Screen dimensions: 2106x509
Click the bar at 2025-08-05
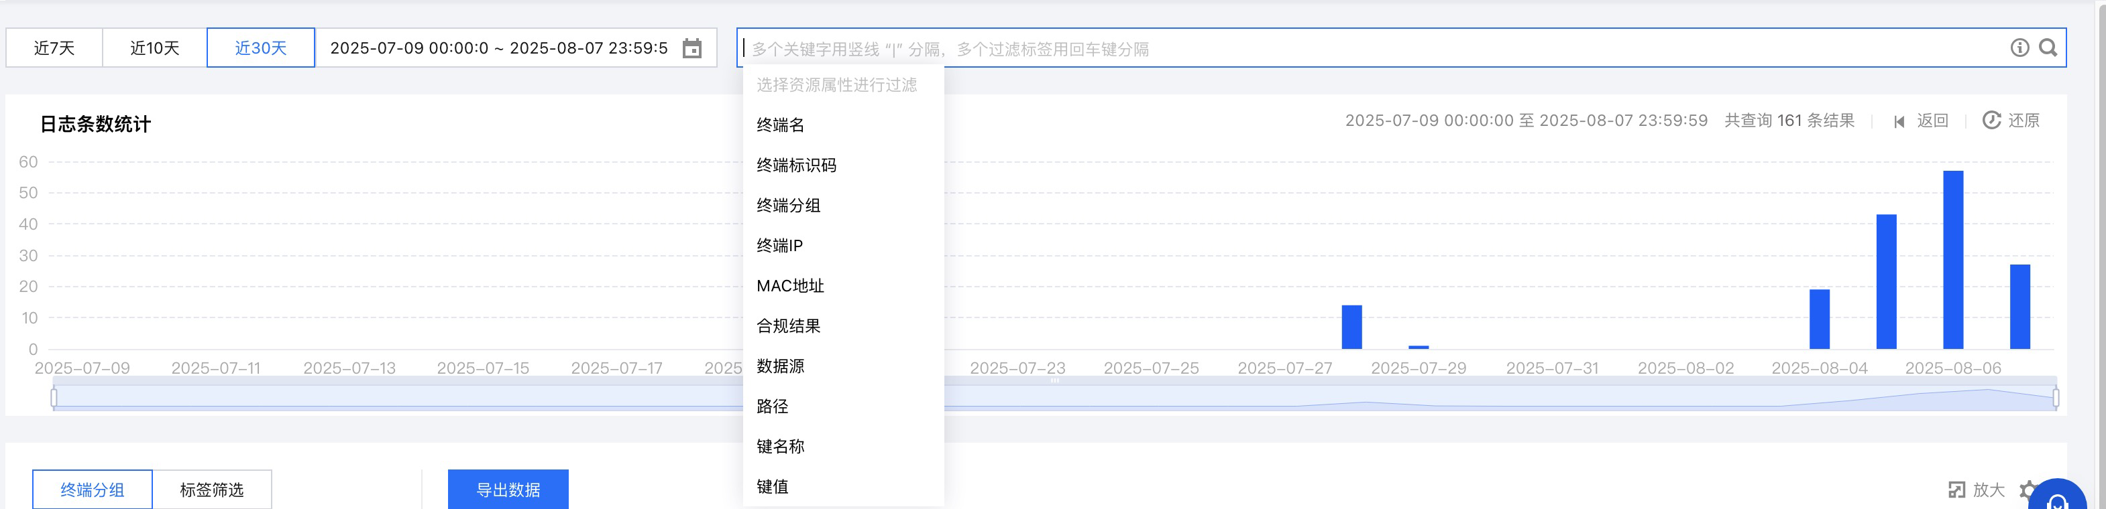(x=1886, y=282)
